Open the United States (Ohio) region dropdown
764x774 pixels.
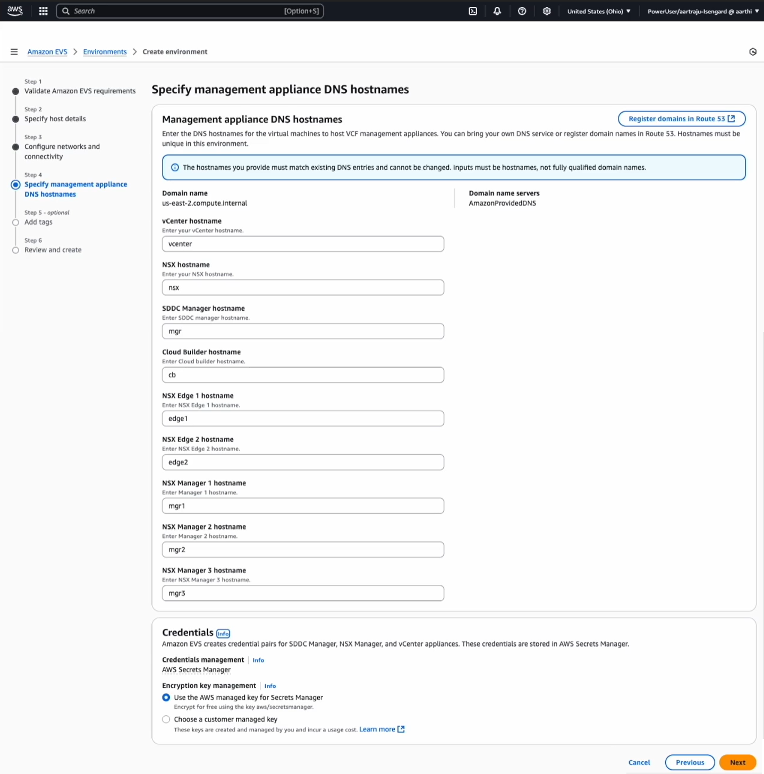click(x=599, y=11)
